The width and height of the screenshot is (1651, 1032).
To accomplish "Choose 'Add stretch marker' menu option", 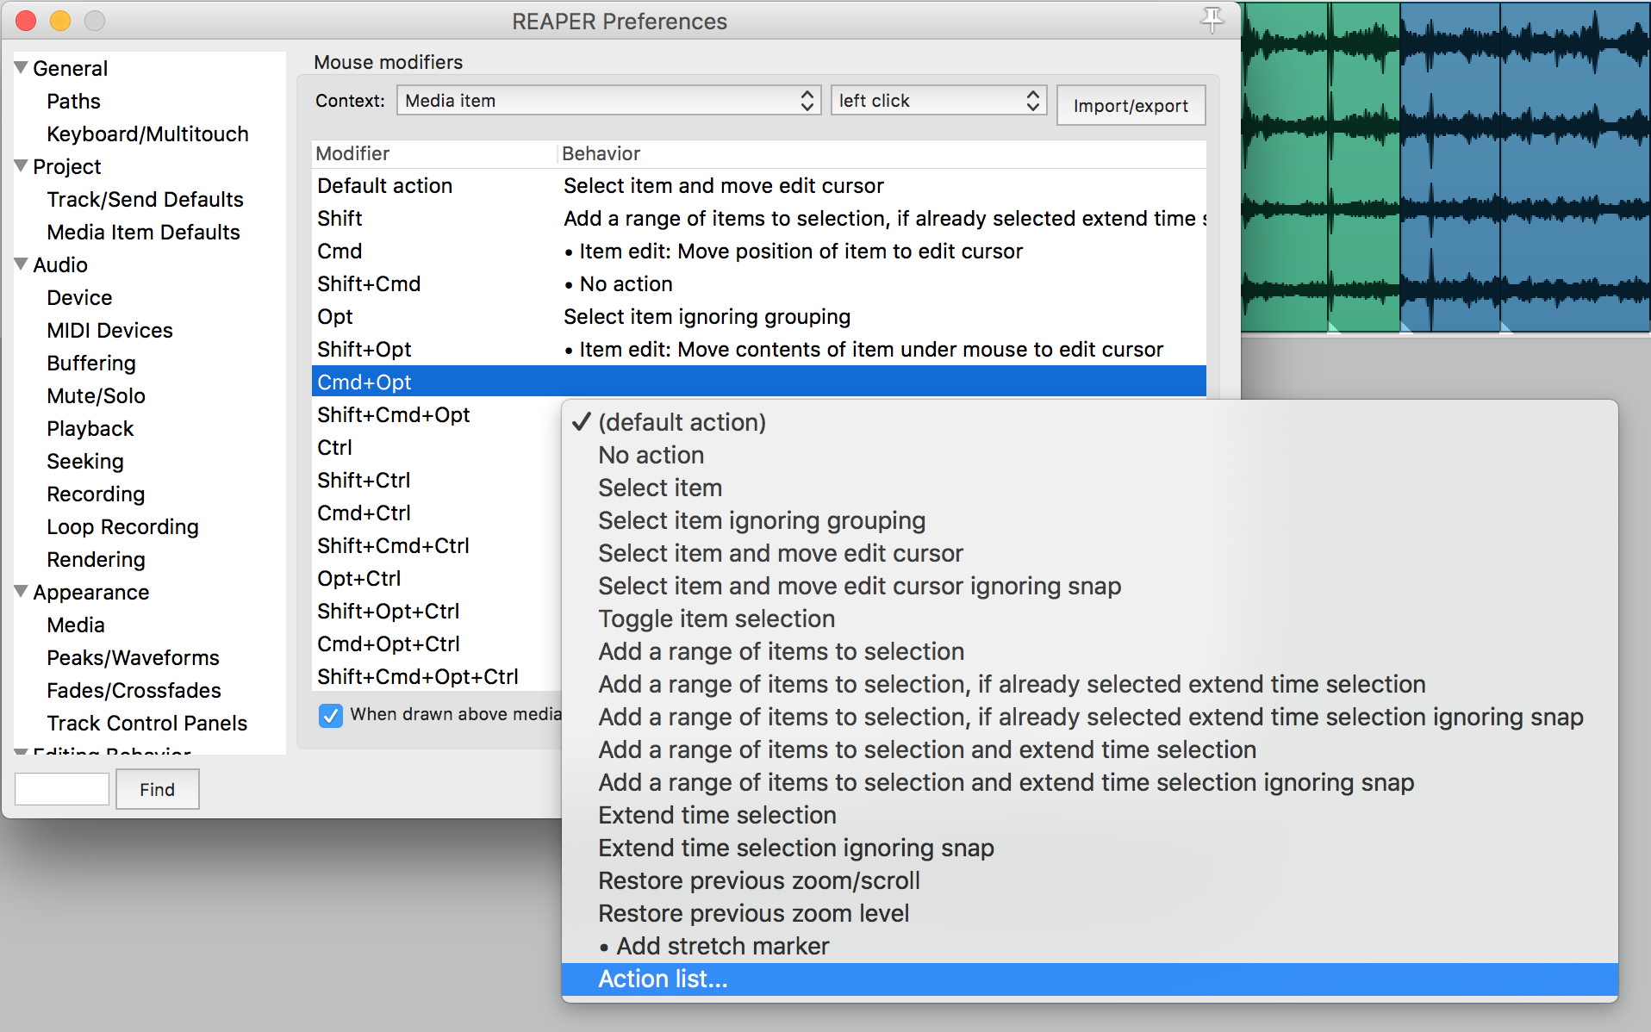I will point(722,947).
